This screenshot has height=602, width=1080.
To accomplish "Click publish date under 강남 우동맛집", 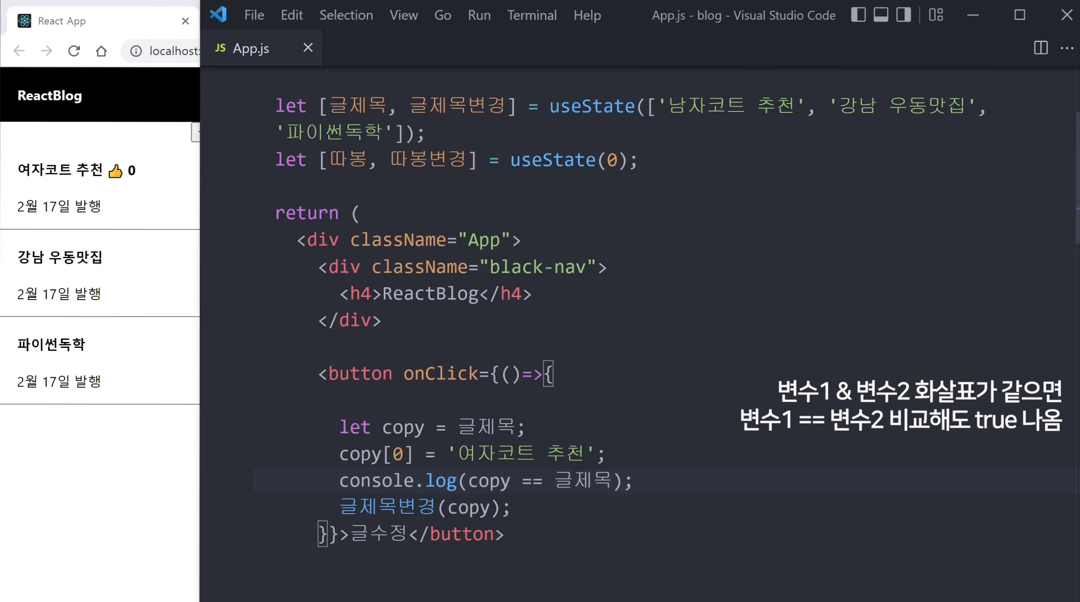I will pos(59,294).
